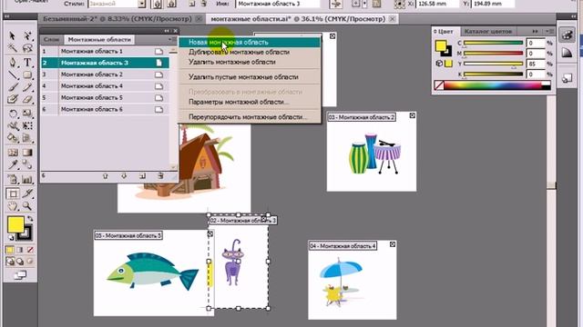The width and height of the screenshot is (583, 327).
Task: Select row 'Монтажная область 6'
Action: pyautogui.click(x=105, y=109)
